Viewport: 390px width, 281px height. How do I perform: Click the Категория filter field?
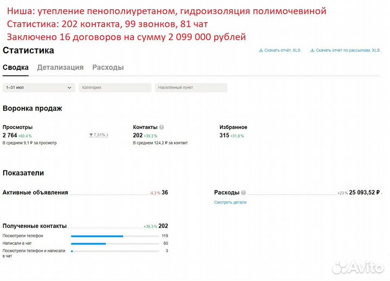click(x=115, y=88)
